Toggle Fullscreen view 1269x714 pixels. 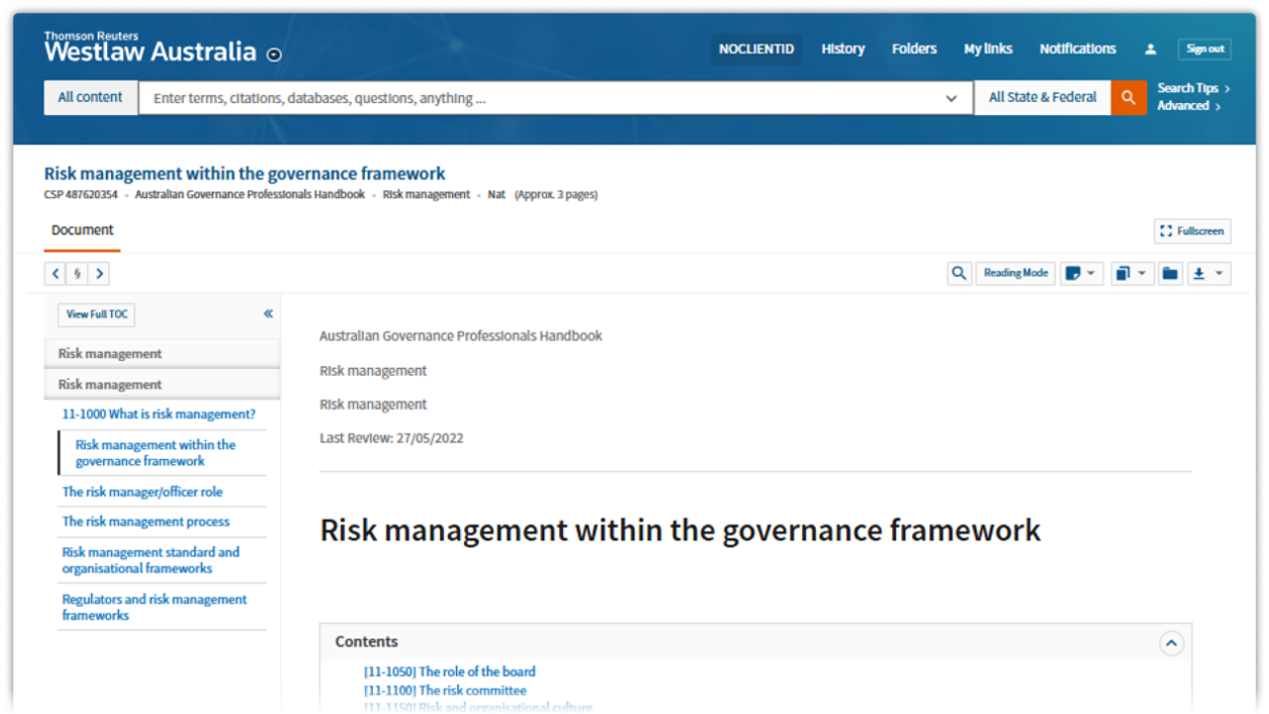pos(1192,231)
